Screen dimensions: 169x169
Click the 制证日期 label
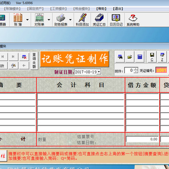coord(64,72)
